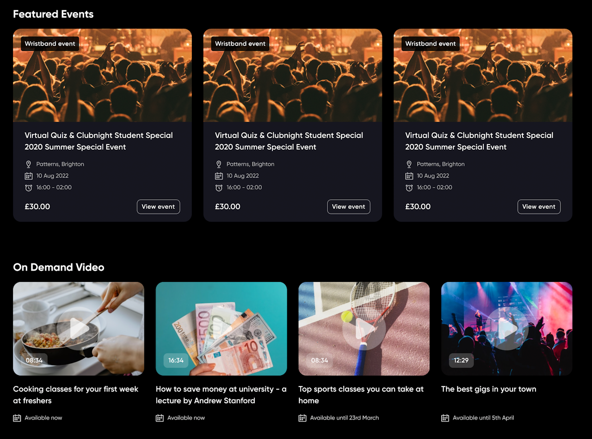
Task: Click the clock icon in the first event card
Action: pos(29,188)
